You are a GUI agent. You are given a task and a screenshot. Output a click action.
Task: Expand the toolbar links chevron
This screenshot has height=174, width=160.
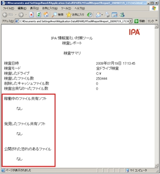(156, 20)
